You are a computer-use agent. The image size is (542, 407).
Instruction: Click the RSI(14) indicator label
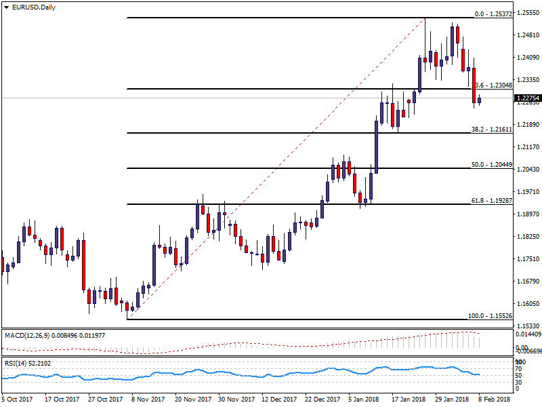click(30, 364)
